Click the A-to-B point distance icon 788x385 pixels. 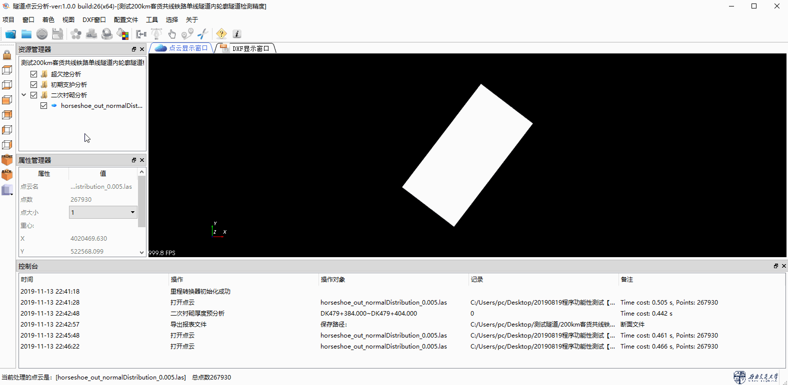click(x=187, y=34)
